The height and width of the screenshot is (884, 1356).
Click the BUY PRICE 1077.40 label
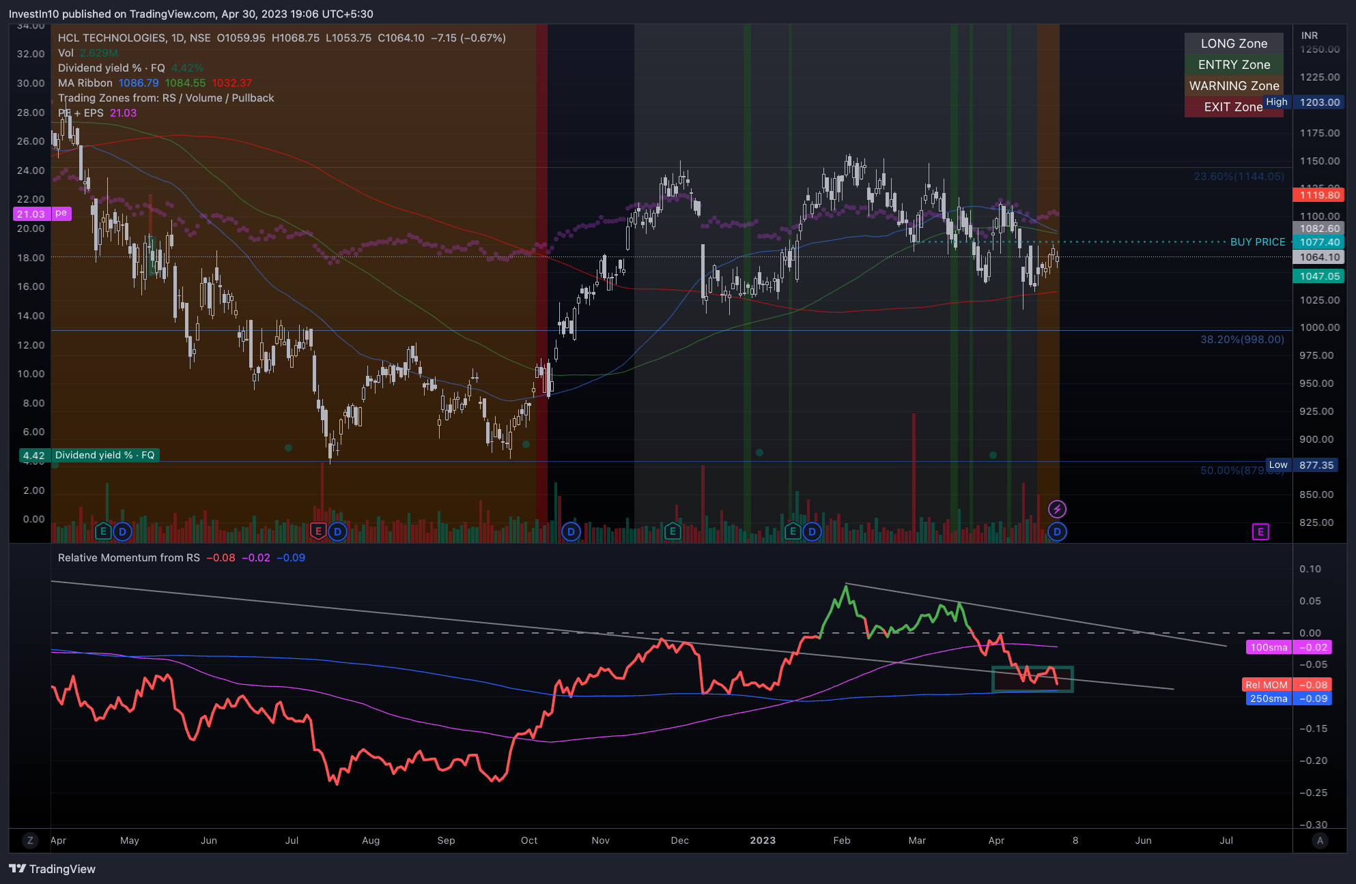click(1284, 242)
